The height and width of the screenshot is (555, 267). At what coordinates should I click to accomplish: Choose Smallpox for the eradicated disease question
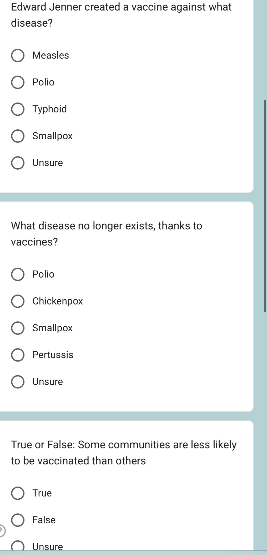18,328
